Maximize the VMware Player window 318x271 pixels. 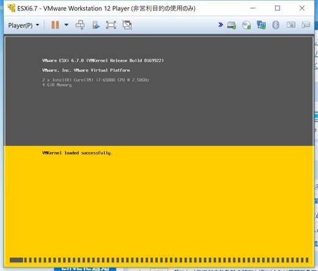pyautogui.click(x=278, y=8)
